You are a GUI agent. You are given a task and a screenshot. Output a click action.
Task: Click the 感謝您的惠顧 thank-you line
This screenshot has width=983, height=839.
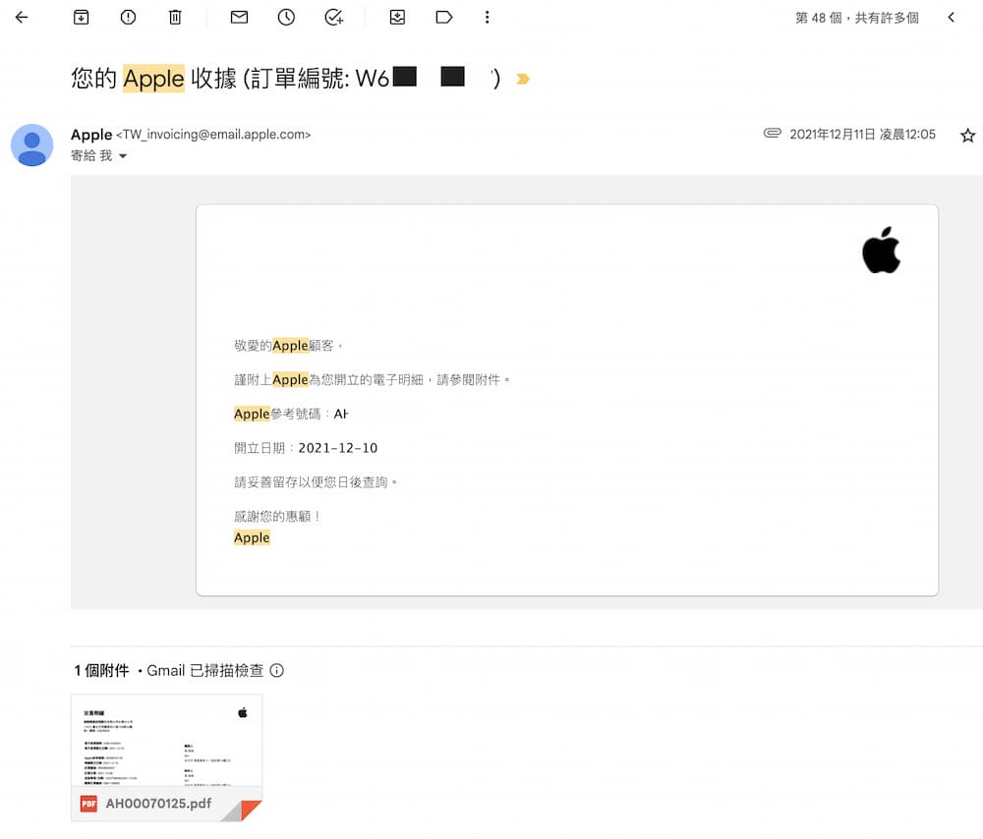[x=277, y=517]
